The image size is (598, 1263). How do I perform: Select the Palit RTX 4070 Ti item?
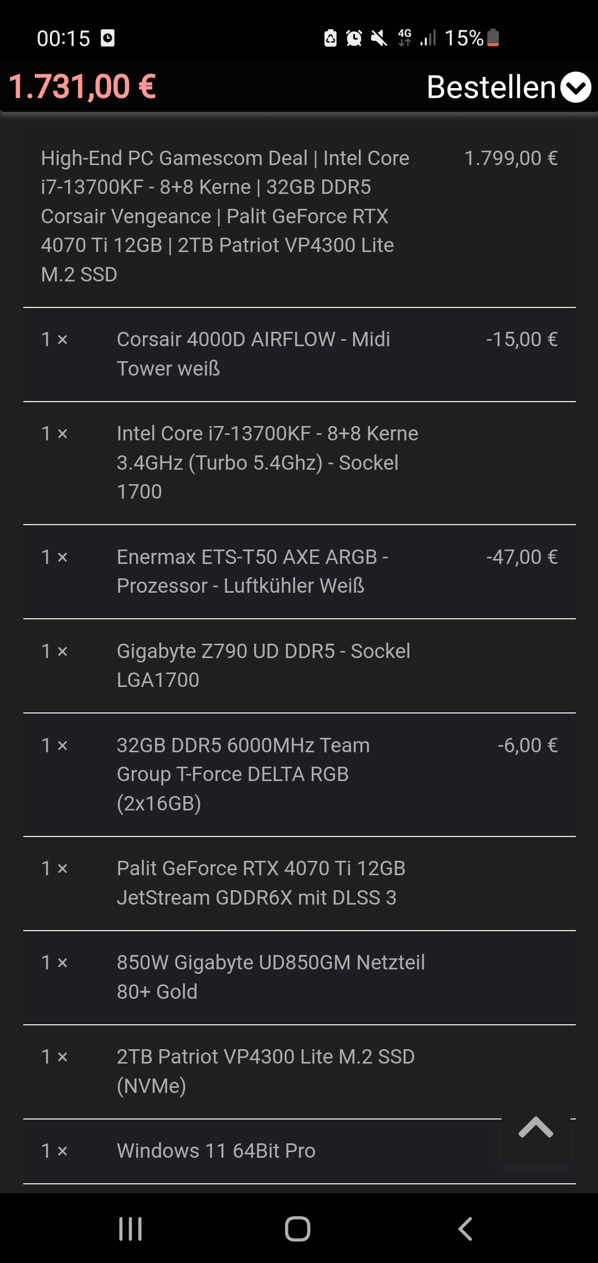261,882
